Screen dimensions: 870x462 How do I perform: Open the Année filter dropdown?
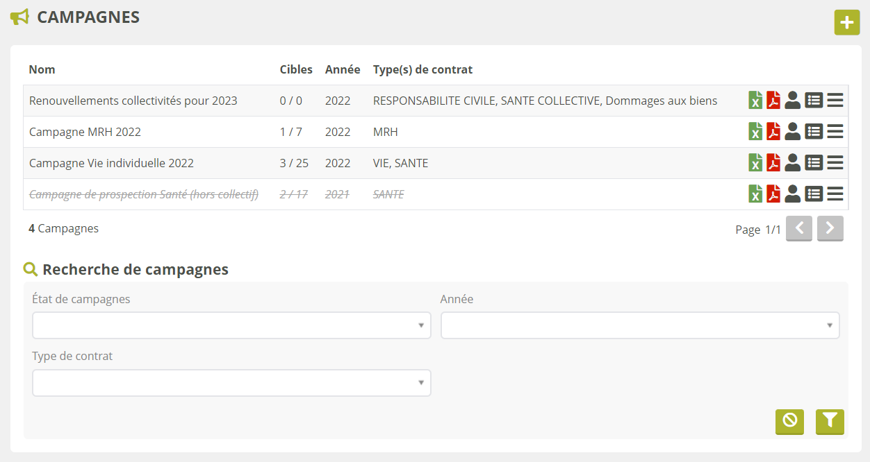click(x=639, y=325)
